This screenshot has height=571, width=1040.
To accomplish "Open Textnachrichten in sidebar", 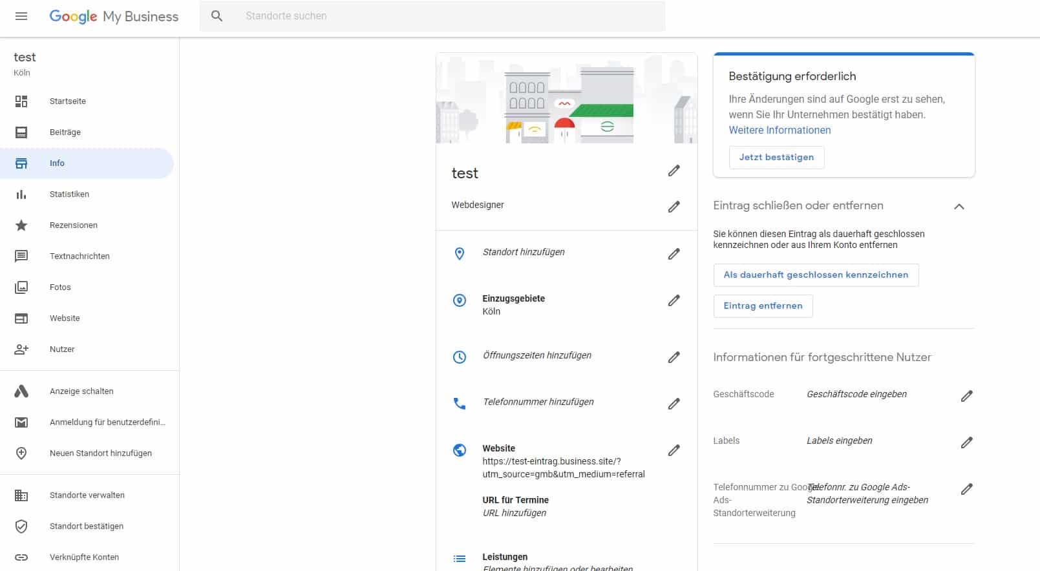I will point(80,256).
